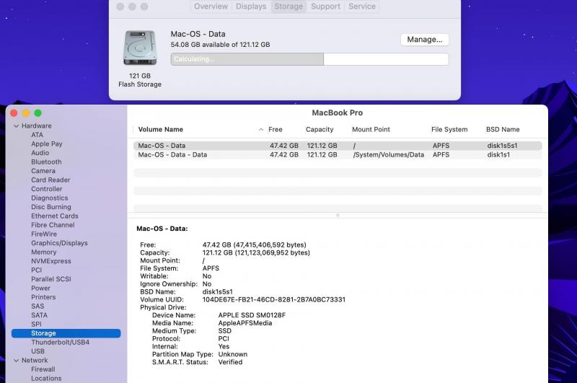The width and height of the screenshot is (577, 383).
Task: Select FireWire in the sidebar
Action: 44,234
